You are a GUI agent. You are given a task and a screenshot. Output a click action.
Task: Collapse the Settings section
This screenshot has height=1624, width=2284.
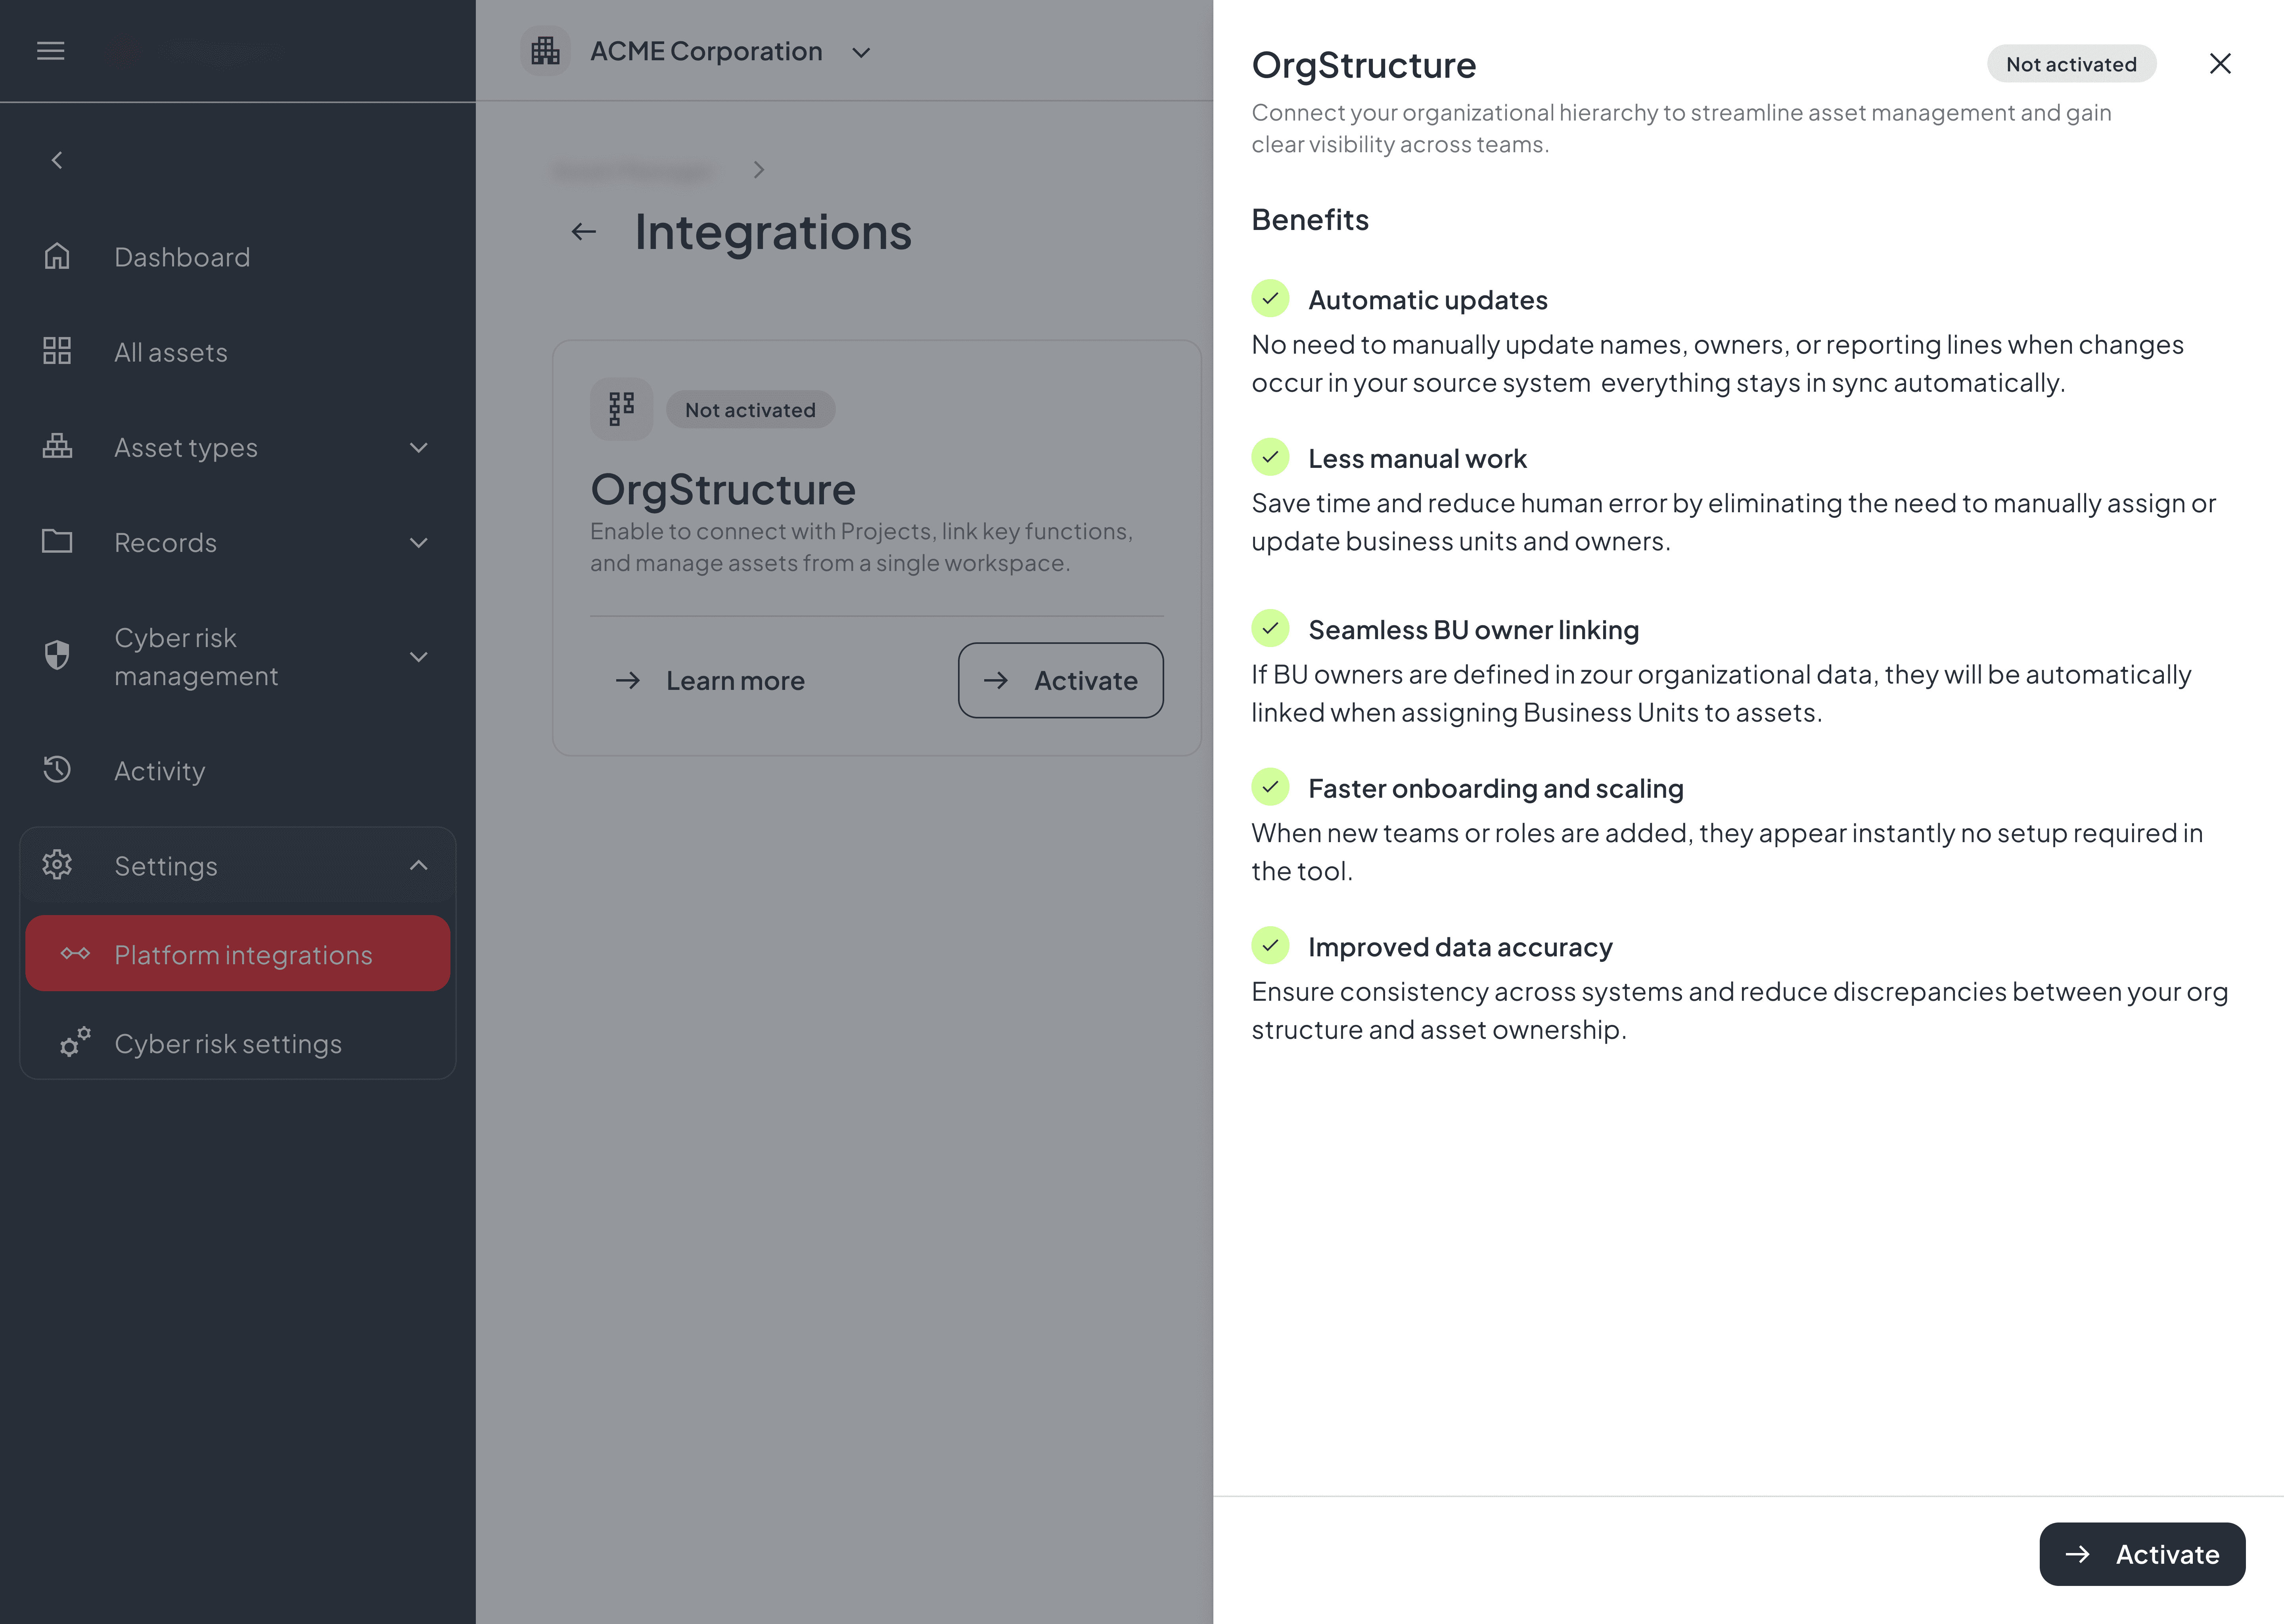click(x=419, y=865)
